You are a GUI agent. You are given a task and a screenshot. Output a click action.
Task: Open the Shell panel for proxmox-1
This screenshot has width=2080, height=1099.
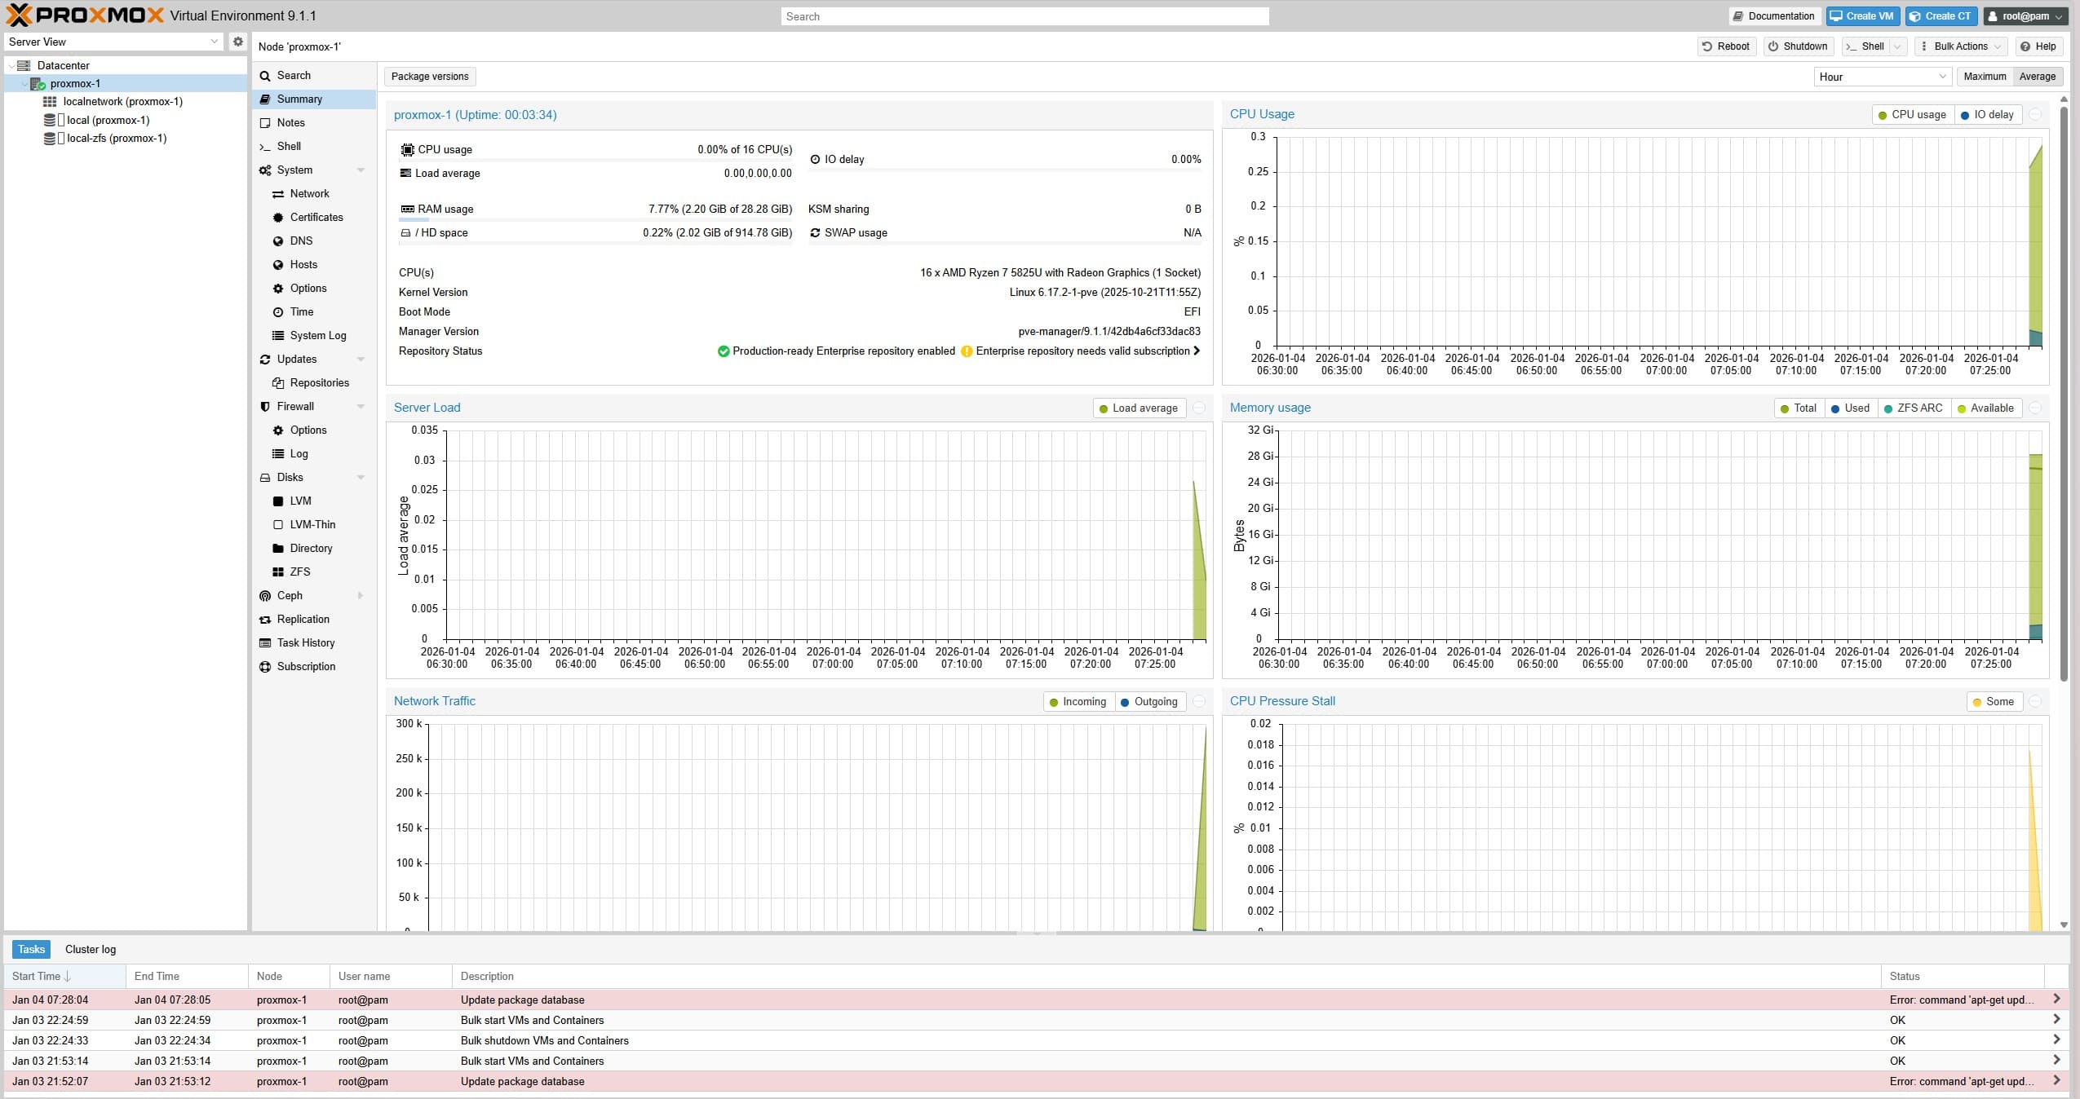click(x=290, y=146)
